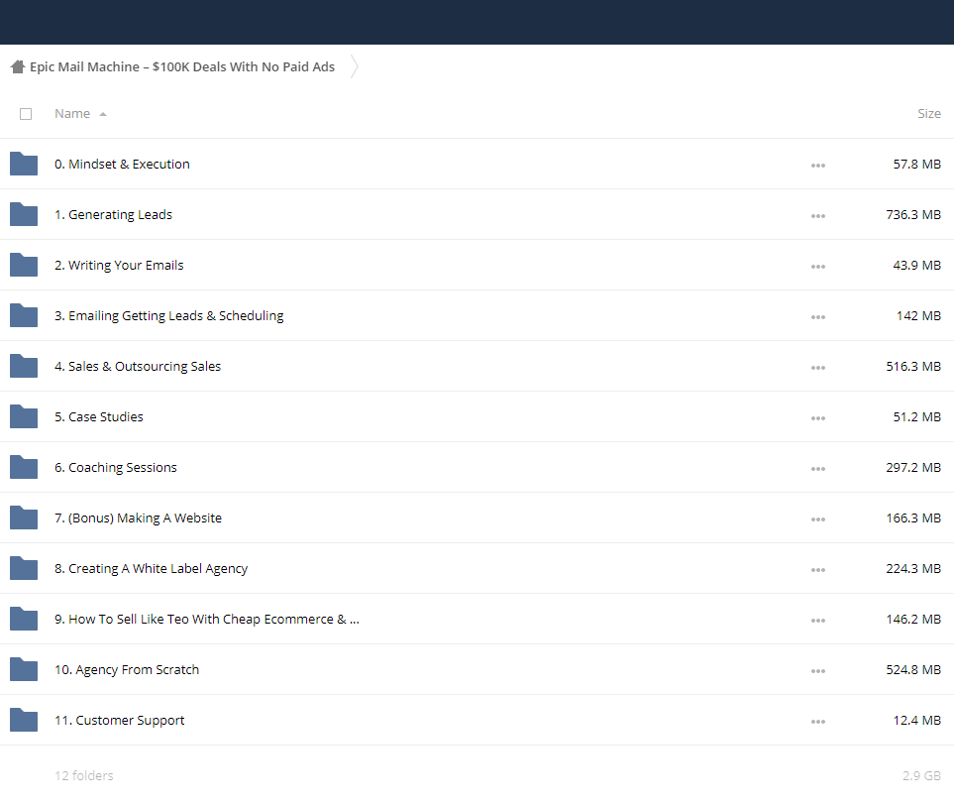Open 4. Sales & Outsourcing Sales folder

[x=138, y=367]
